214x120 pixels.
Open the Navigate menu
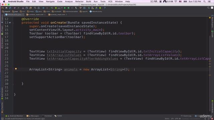click(50, 1)
